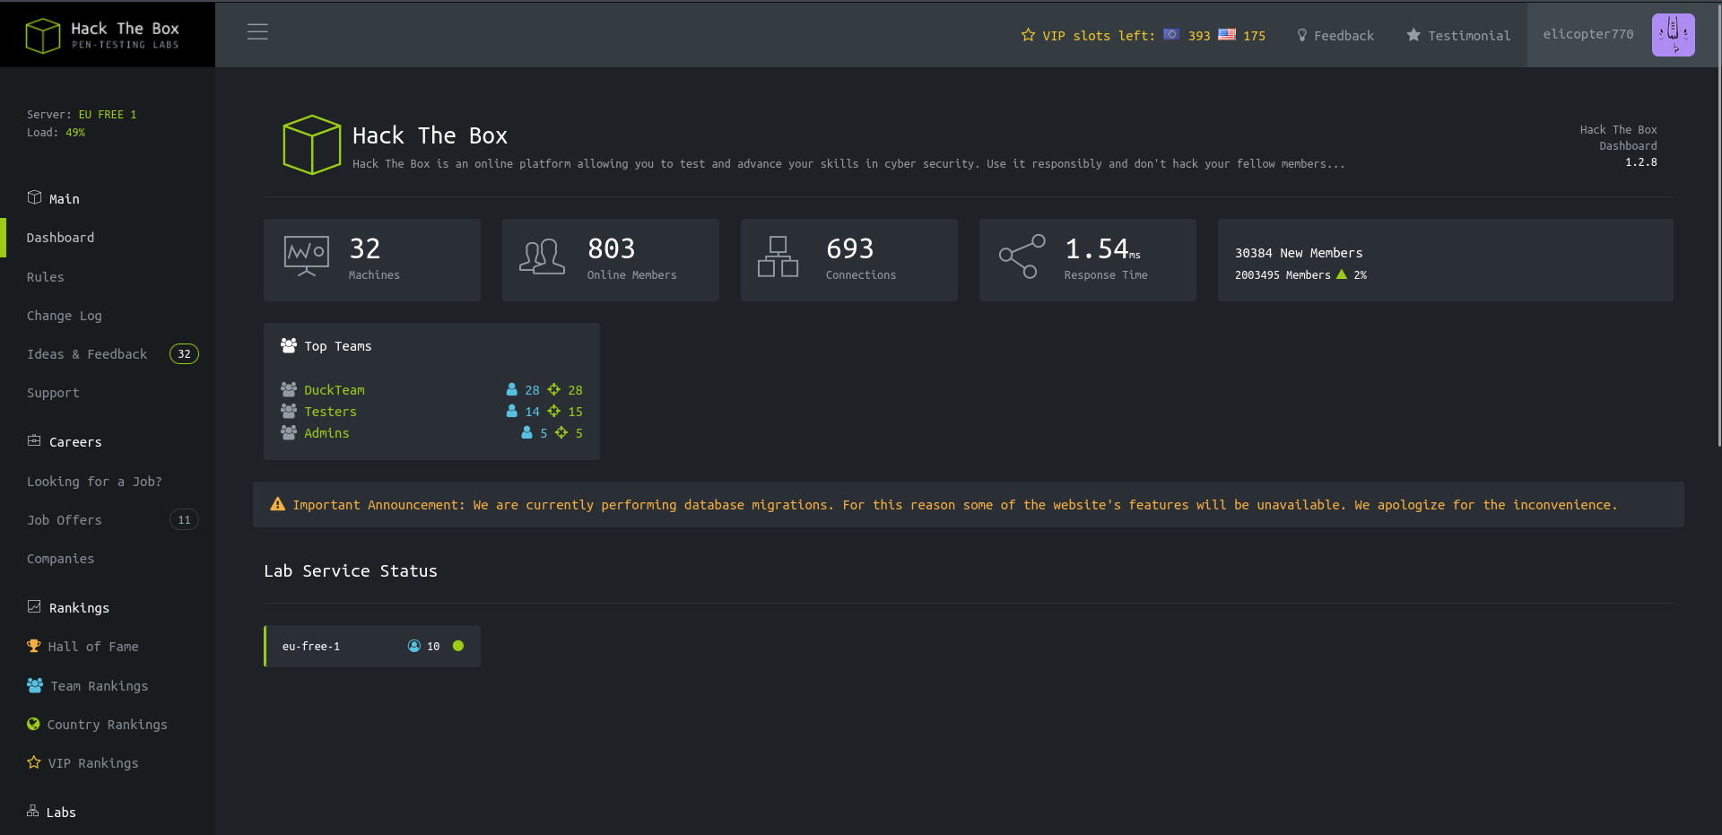Open the Dashboard menu item
Screen dimensions: 1722x835
[x=60, y=238]
